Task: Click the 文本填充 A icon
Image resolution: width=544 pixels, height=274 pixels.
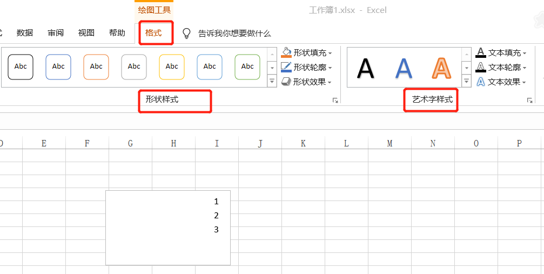Action: 480,53
